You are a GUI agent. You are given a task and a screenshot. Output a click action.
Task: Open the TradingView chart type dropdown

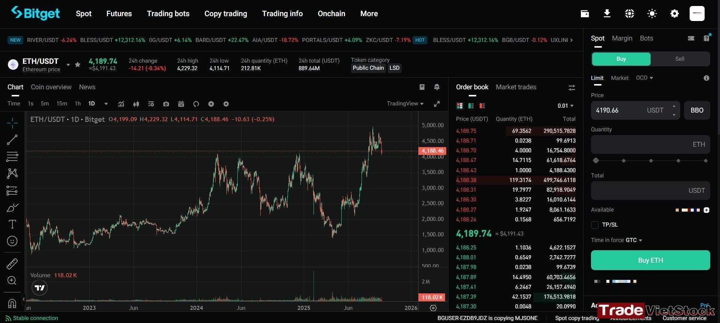click(405, 104)
